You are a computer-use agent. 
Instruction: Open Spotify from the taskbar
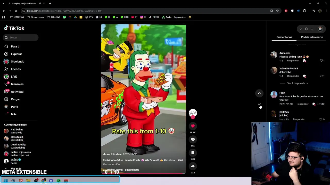(x=59, y=181)
